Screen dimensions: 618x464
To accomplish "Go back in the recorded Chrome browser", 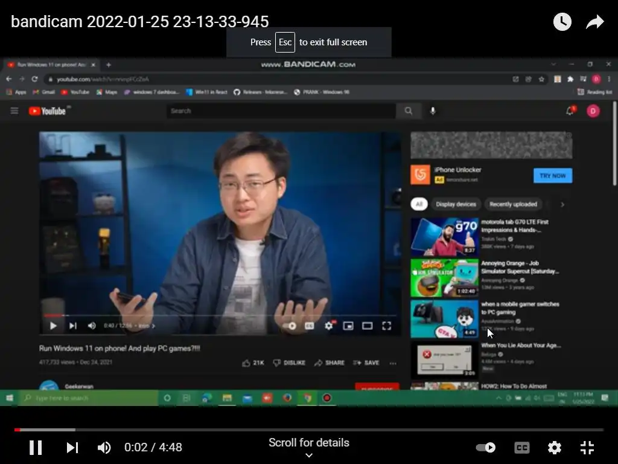I will point(8,79).
